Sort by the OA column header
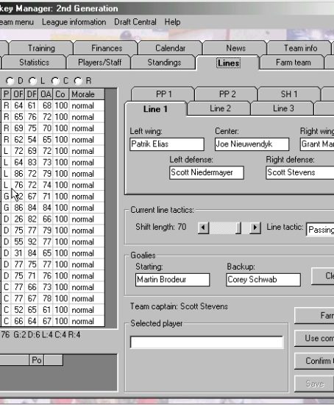Viewport: 334px width, 405px height. 46,94
